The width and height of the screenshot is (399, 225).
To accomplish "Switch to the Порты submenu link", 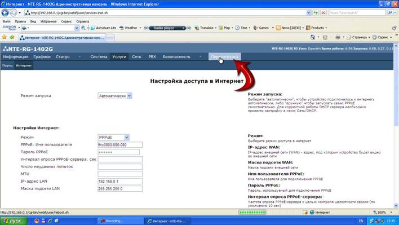I will pyautogui.click(x=7, y=65).
